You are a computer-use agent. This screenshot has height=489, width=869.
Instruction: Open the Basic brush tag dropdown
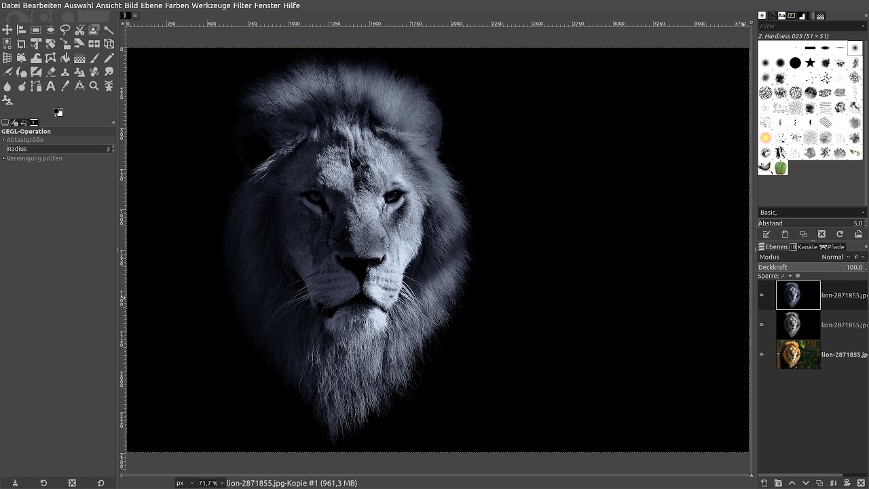click(x=812, y=213)
